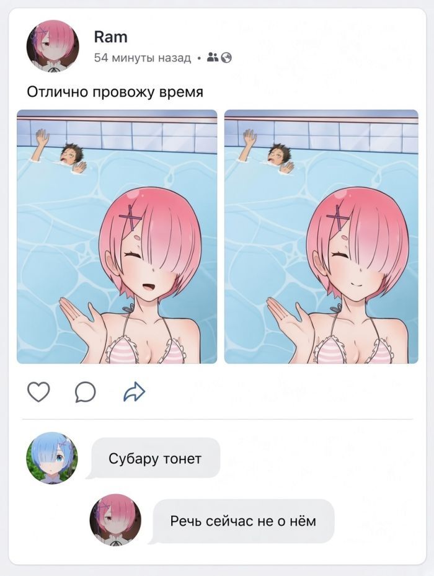Click the globe visibility icon beside the timestamp
This screenshot has width=434, height=576.
(x=226, y=58)
